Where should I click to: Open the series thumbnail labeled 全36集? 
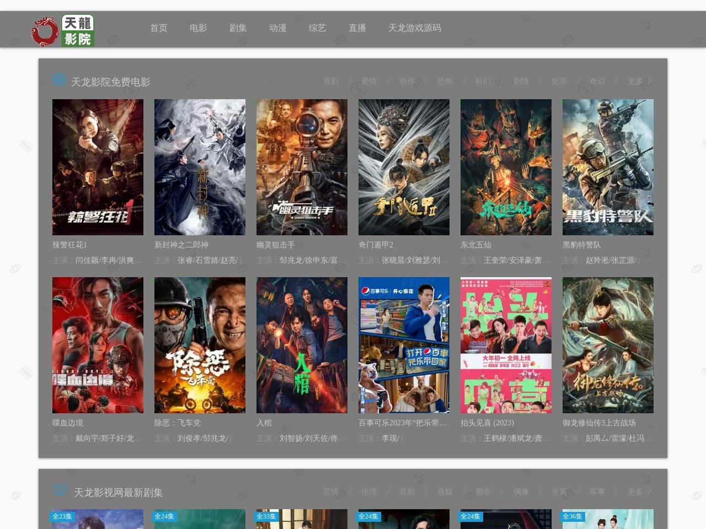[608, 519]
